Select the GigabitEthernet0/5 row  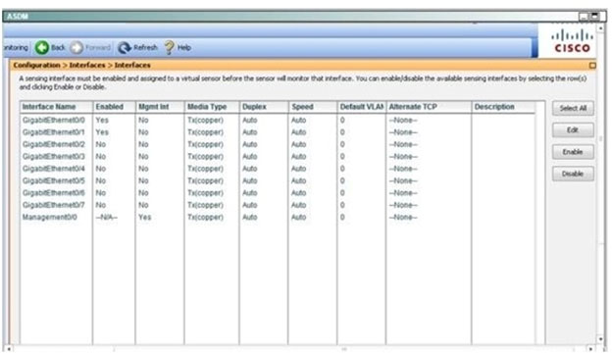tap(278, 180)
